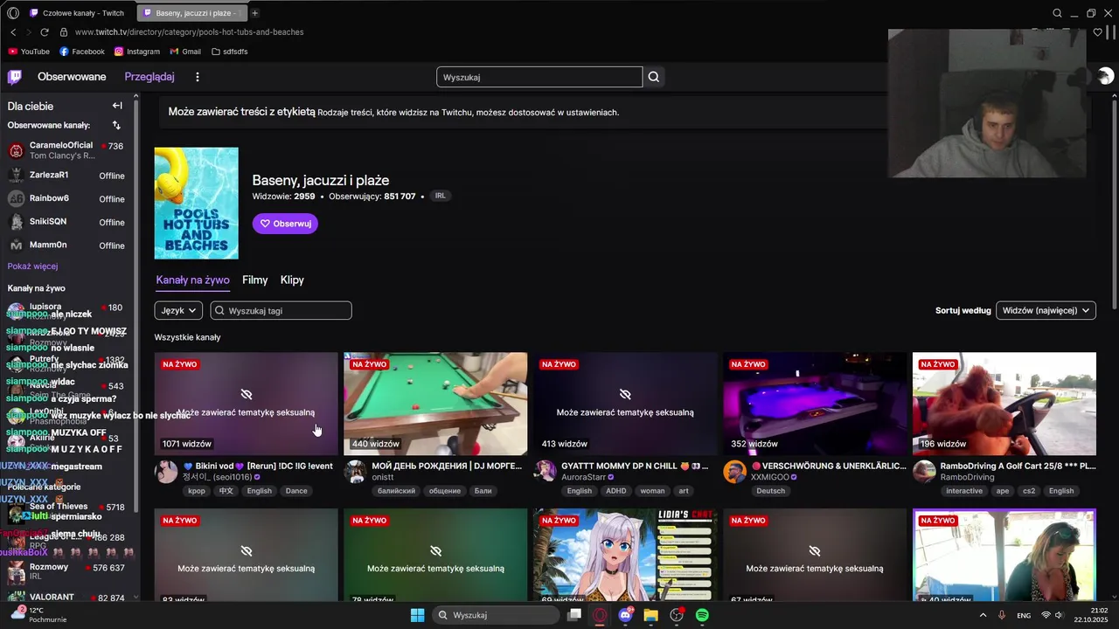Click the browser forward arrow
Image resolution: width=1119 pixels, height=629 pixels.
28,32
